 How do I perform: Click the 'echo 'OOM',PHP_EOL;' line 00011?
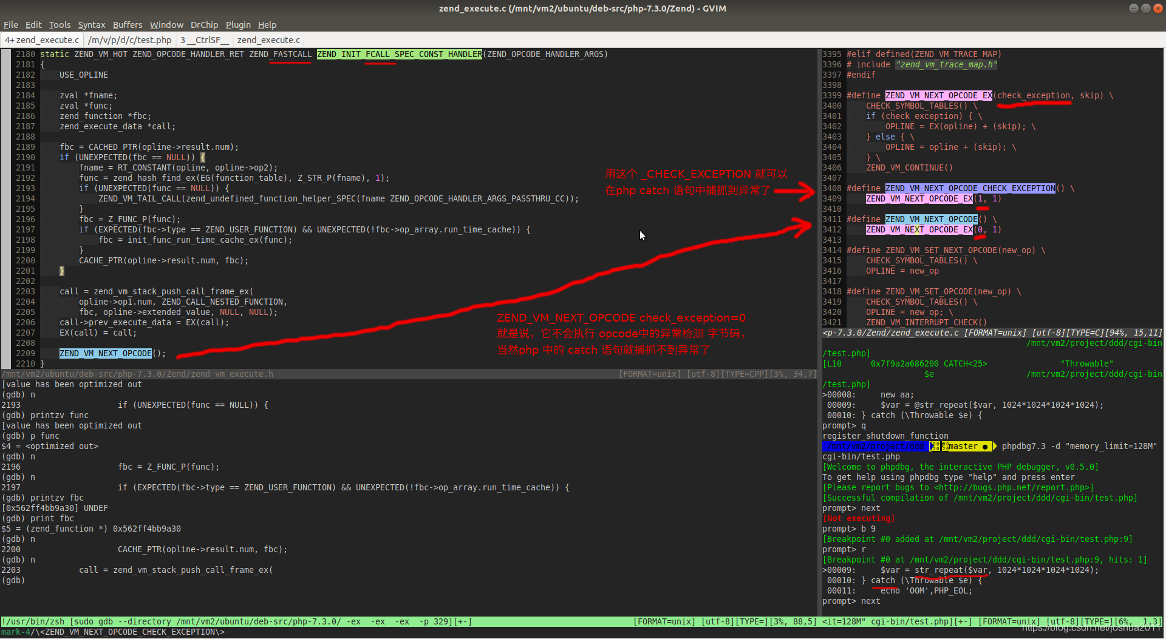pos(927,591)
